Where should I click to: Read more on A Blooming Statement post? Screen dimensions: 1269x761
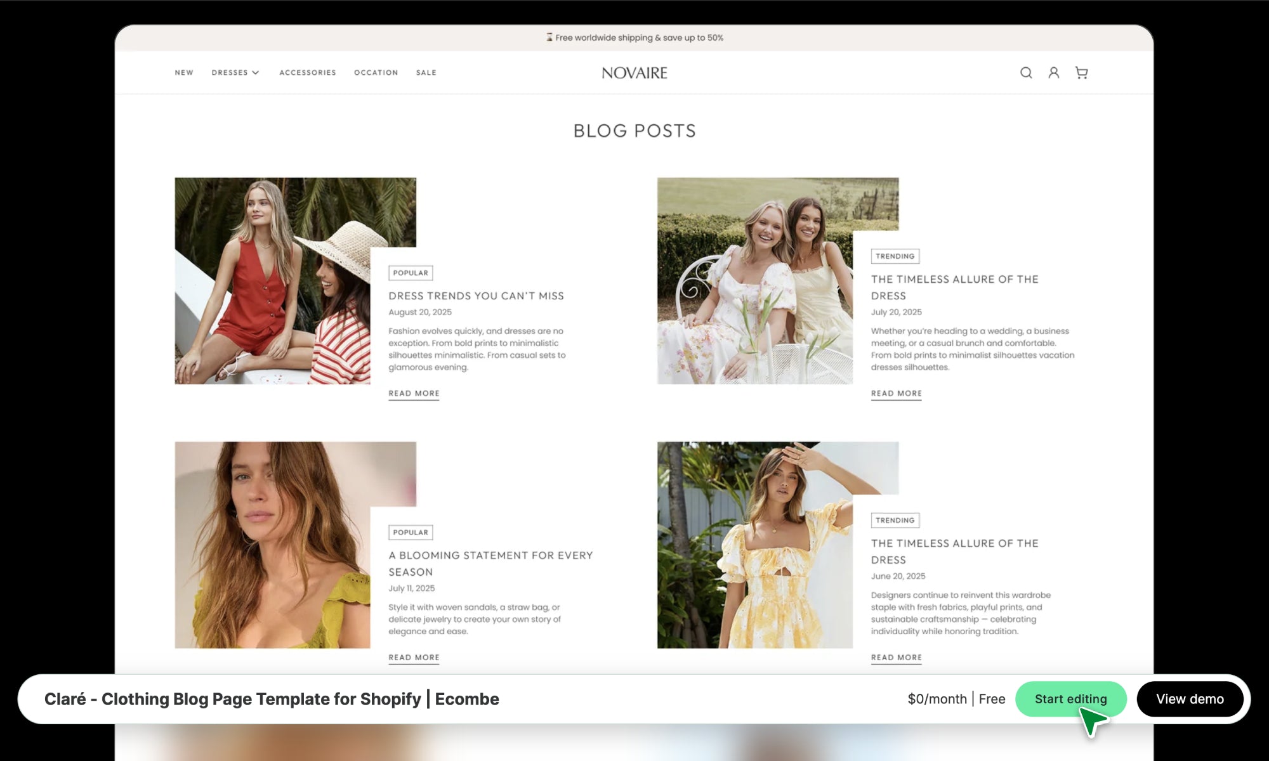(414, 657)
